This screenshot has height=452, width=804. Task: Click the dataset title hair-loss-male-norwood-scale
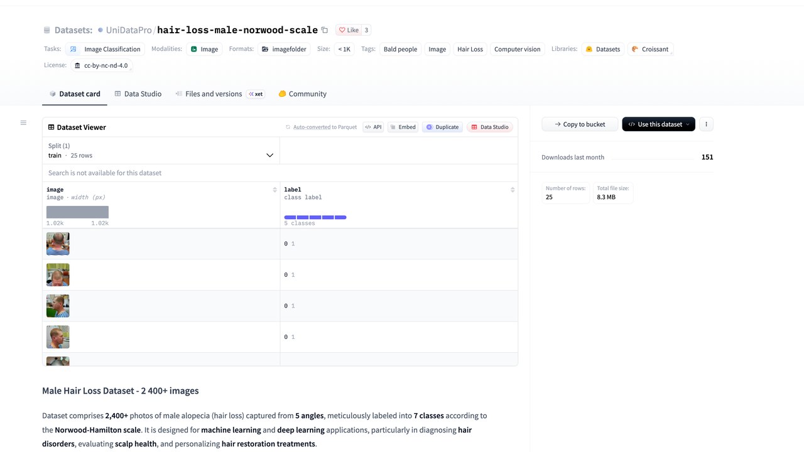pyautogui.click(x=237, y=30)
